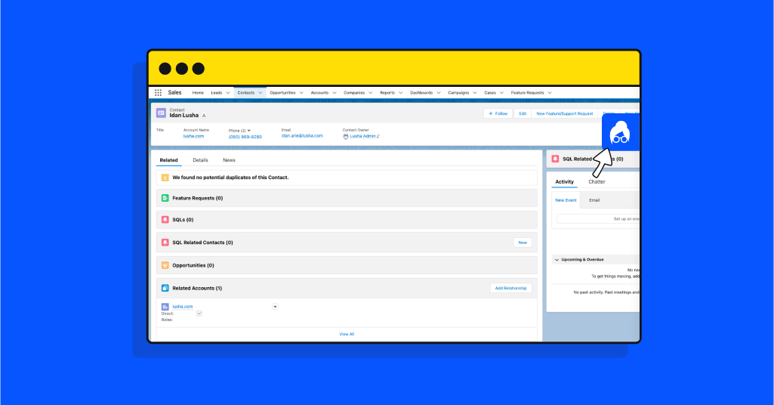The width and height of the screenshot is (774, 405).
Task: Open the Reports tab dropdown chevron
Action: coord(400,93)
